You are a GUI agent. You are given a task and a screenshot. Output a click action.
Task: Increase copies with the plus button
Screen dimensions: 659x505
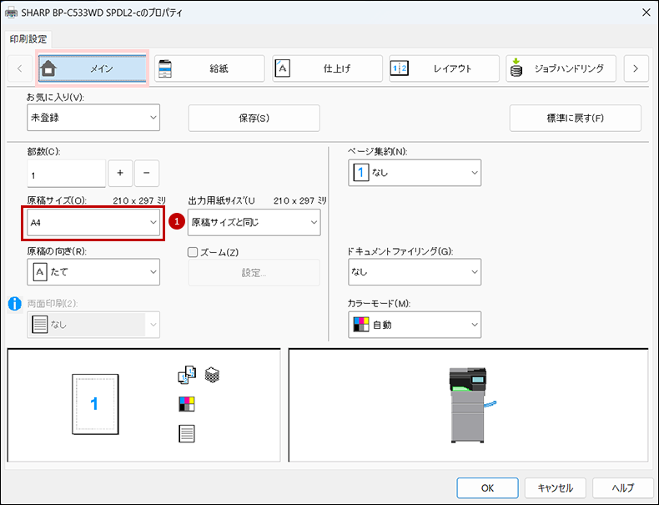120,173
